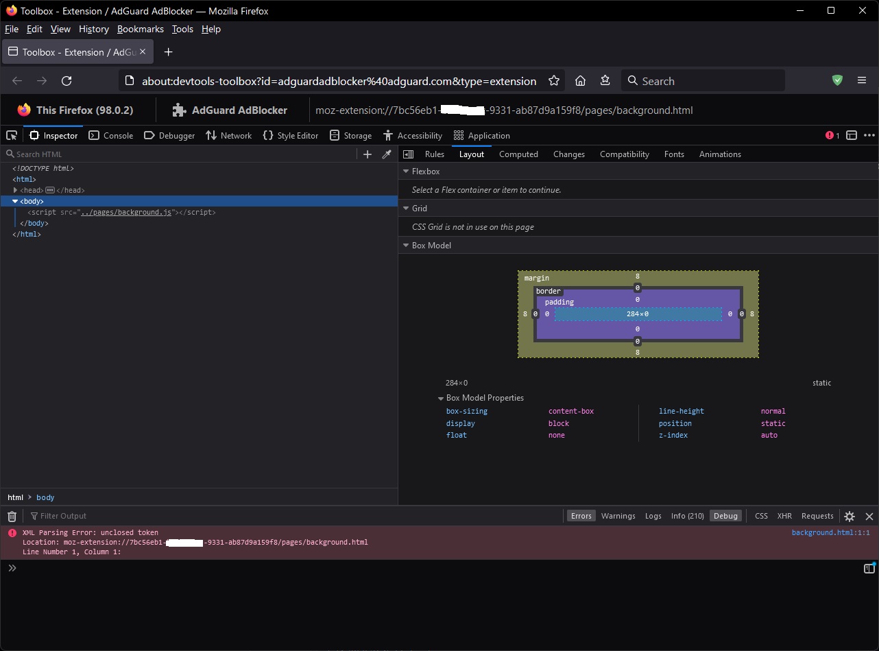The height and width of the screenshot is (651, 879).
Task: Activate the eyedropper color picker
Action: (x=387, y=154)
